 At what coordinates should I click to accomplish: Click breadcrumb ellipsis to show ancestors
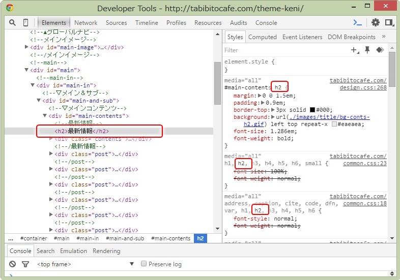coord(11,239)
